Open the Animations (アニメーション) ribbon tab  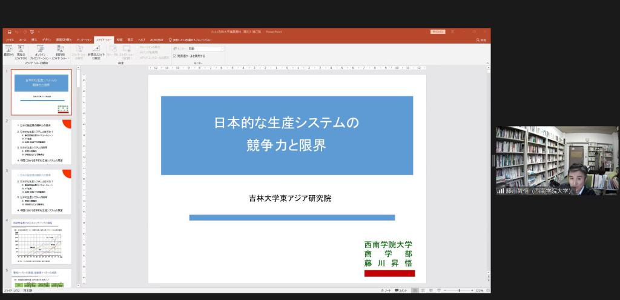point(84,39)
